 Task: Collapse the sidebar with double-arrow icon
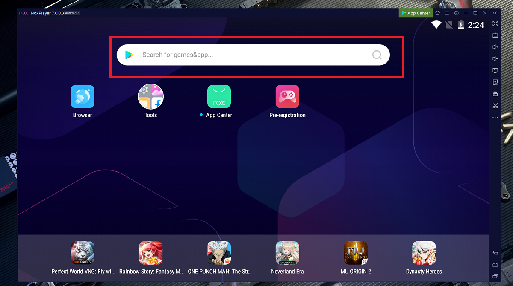click(495, 13)
